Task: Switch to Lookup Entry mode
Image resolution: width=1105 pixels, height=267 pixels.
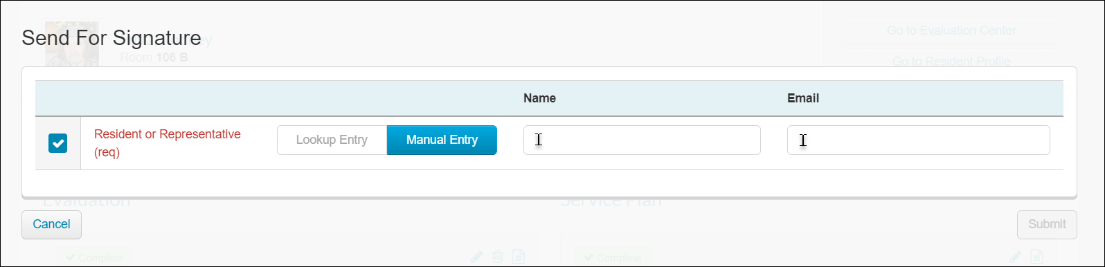Action: tap(332, 140)
